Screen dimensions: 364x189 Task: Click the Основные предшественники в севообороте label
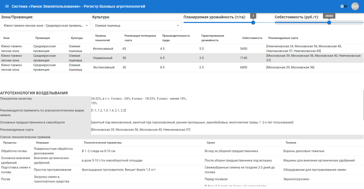pos(33,122)
